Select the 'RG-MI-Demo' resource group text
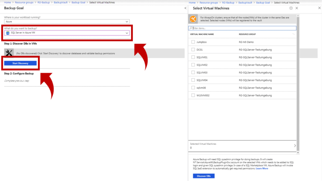Screen dimensions: 322x181 (246, 42)
